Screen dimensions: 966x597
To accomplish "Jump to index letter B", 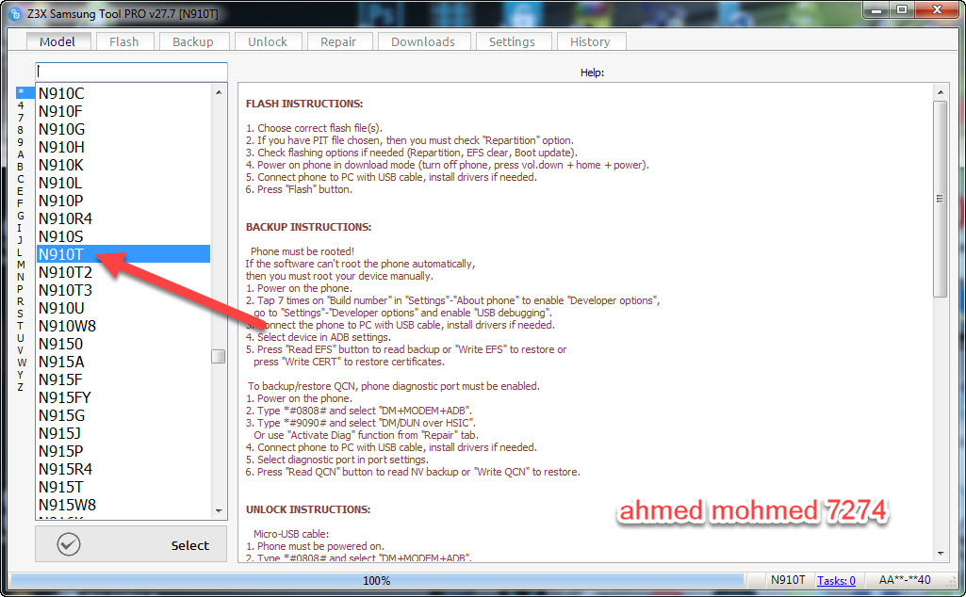I will (21, 167).
